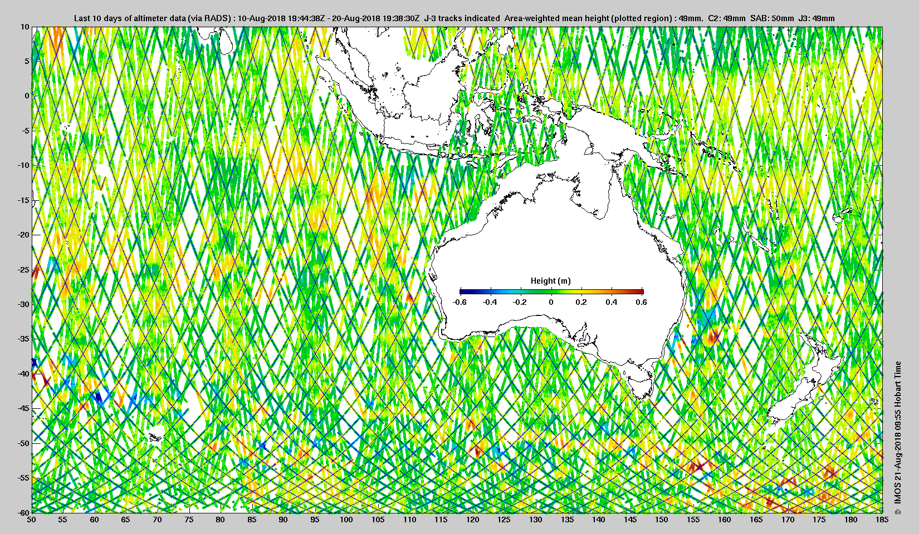The width and height of the screenshot is (919, 534).
Task: Click longitude axis label '65'
Action: point(126,520)
